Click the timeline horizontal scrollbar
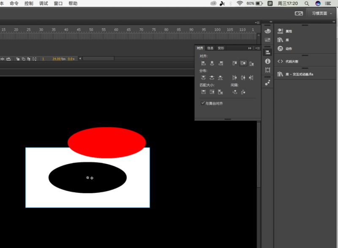The height and width of the screenshot is (248, 338). [x=98, y=59]
